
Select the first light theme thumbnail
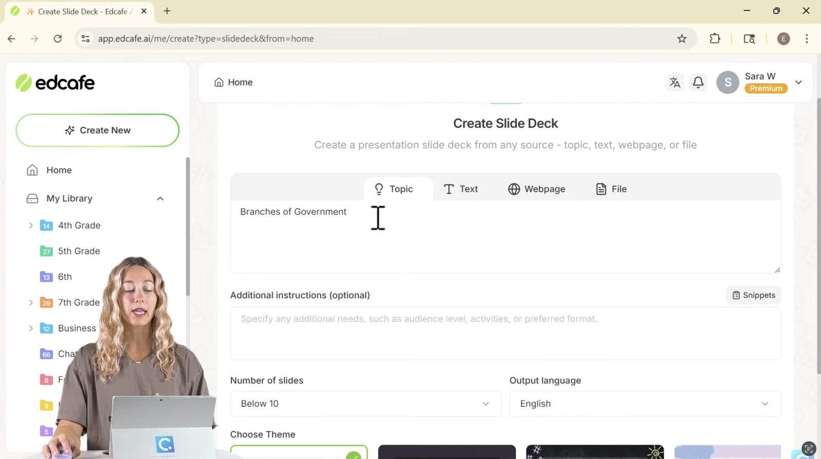299,452
